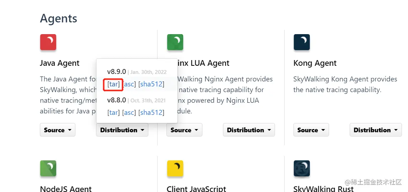Click the Oct. 31th, 2021 release date
The height and width of the screenshot is (192, 408).
(148, 101)
